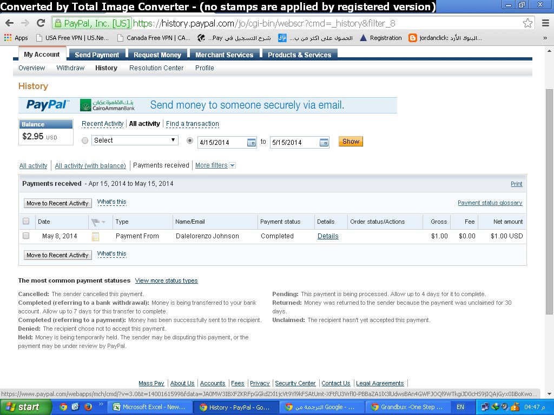Launch Chrome from the quick launch bar
The width and height of the screenshot is (554, 415).
63,407
